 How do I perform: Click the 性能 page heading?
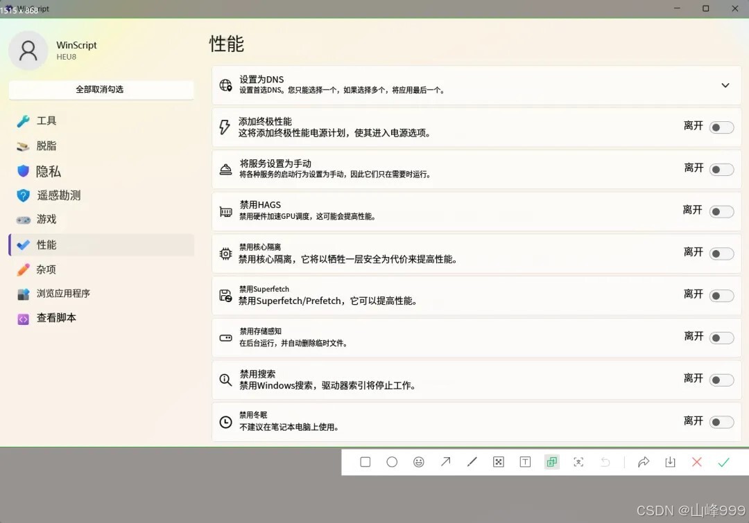click(227, 44)
